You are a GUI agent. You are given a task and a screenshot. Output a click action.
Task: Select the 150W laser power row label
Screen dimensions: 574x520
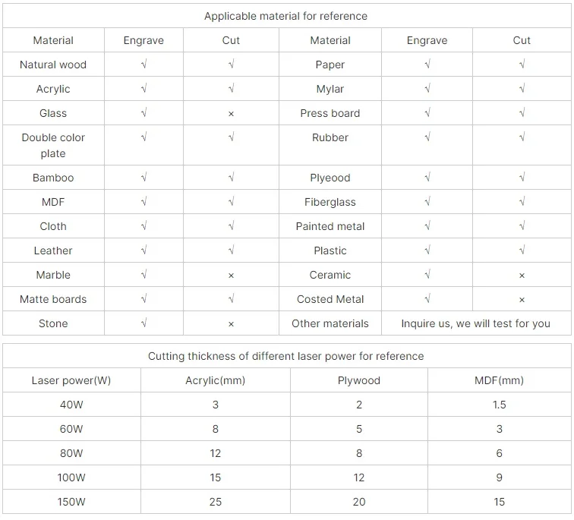pyautogui.click(x=71, y=502)
